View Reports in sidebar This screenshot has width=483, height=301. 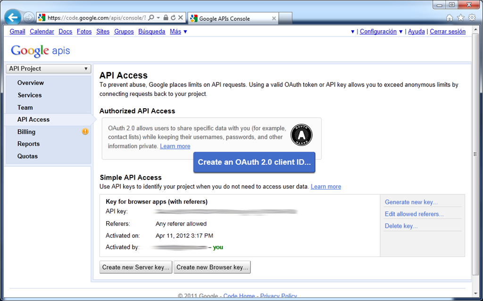[28, 144]
